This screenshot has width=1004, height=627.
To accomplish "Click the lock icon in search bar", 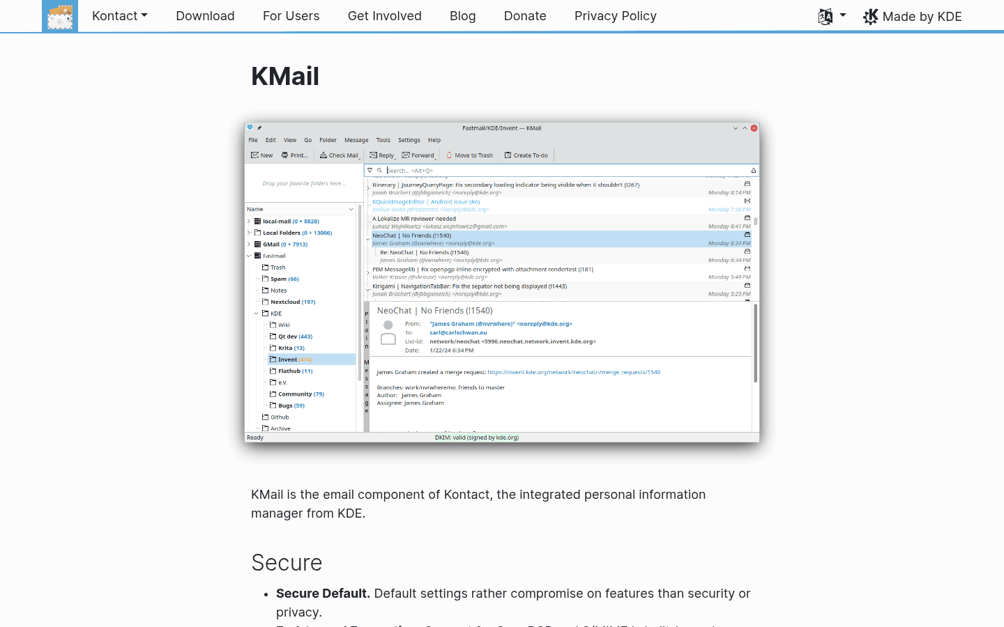I will [x=754, y=170].
